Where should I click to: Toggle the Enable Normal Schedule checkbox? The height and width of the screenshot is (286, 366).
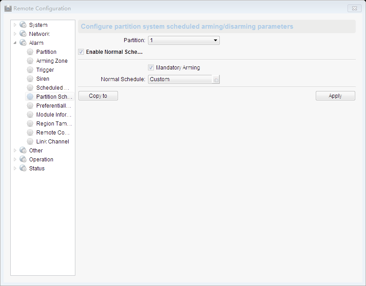(81, 52)
